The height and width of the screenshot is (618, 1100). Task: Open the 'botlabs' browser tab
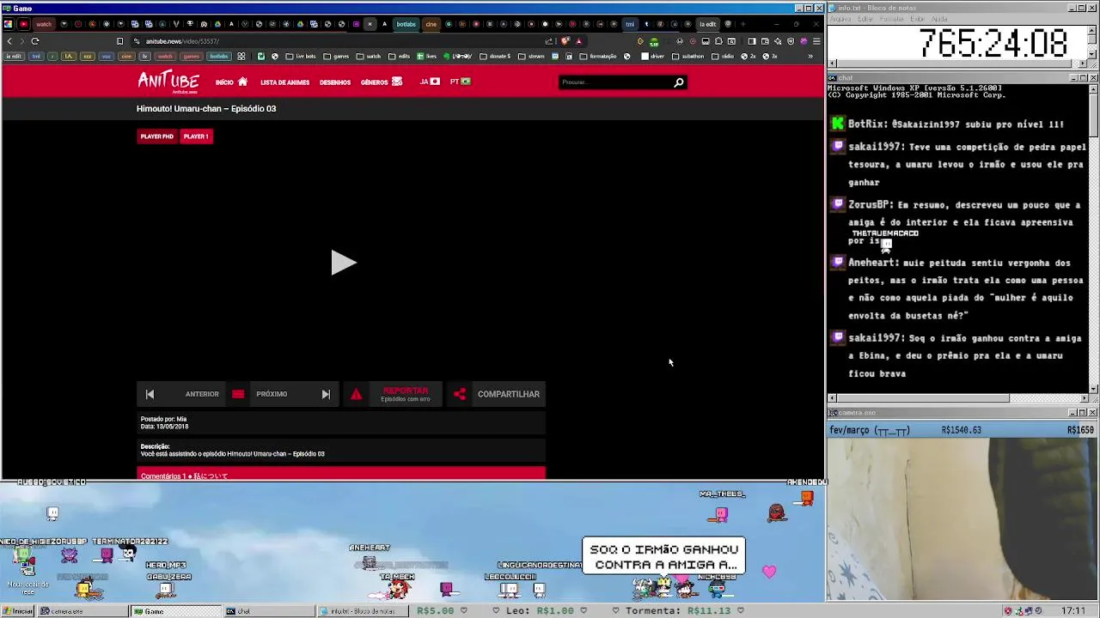coord(406,24)
